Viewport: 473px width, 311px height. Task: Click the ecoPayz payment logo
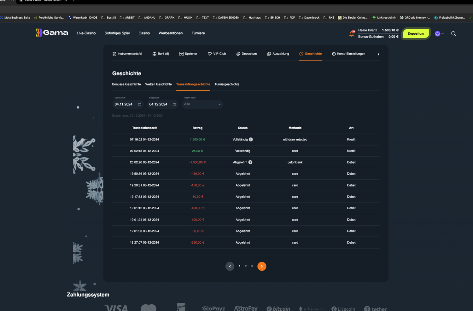pos(213,308)
